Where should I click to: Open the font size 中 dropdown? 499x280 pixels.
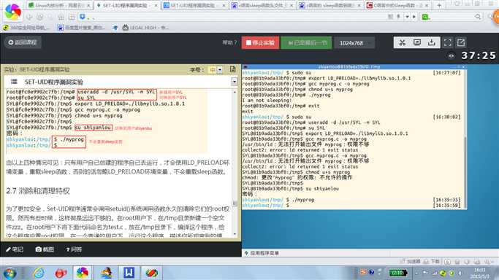point(216,69)
